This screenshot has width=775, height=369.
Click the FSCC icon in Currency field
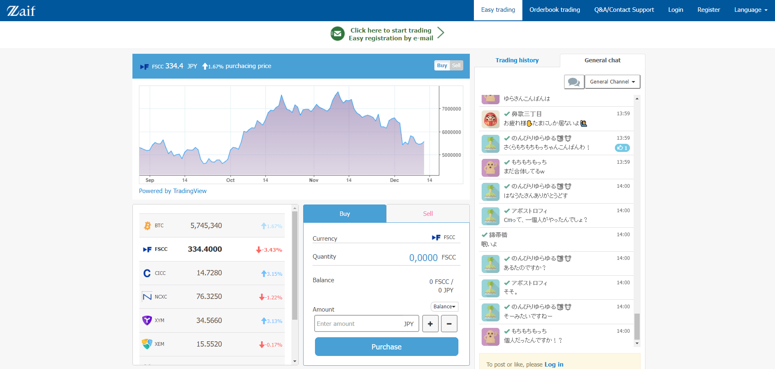(436, 237)
